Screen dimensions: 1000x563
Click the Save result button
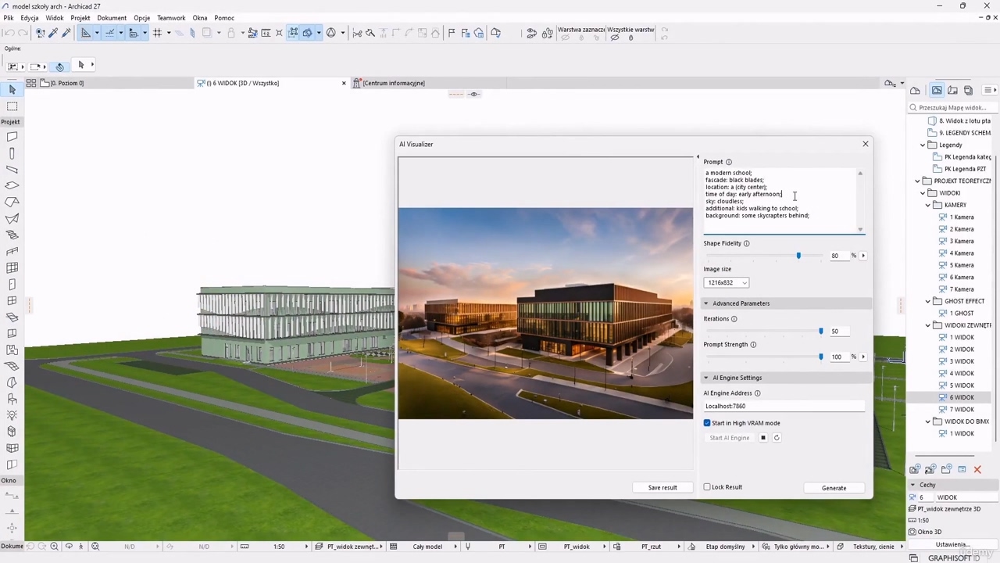coord(662,488)
